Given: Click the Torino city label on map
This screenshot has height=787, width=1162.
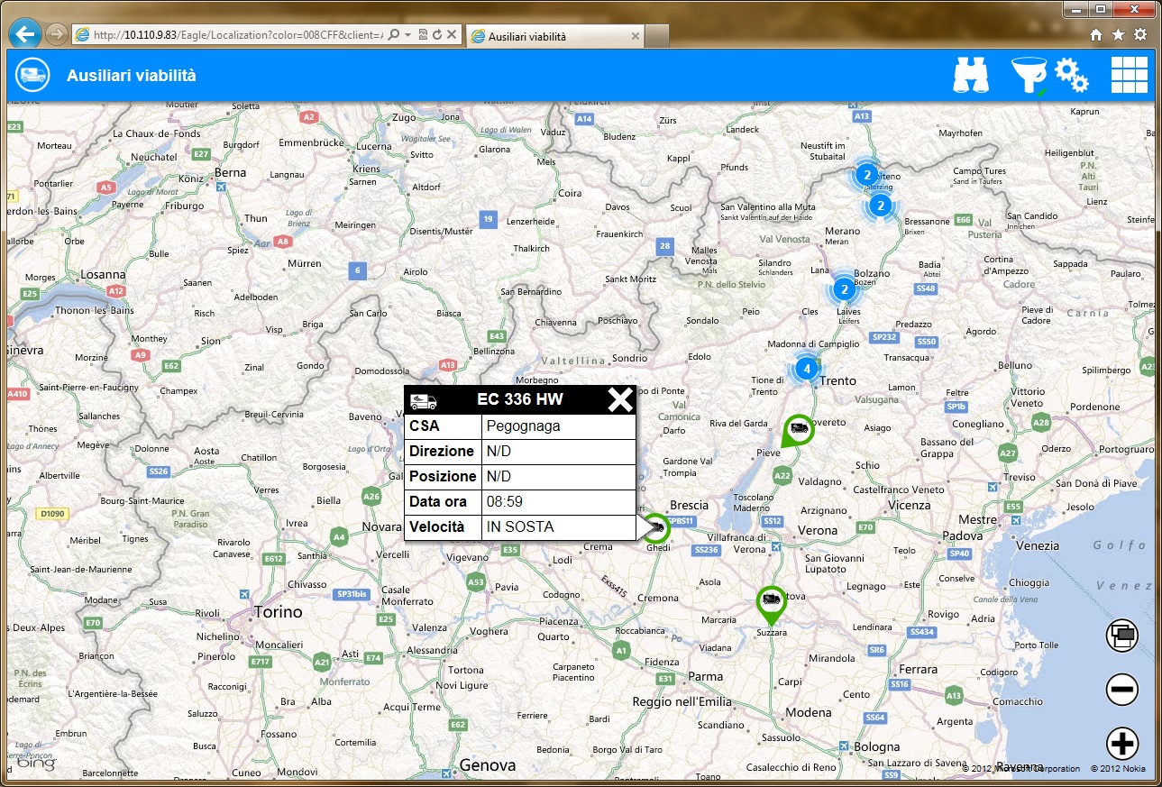Looking at the screenshot, I should [279, 612].
